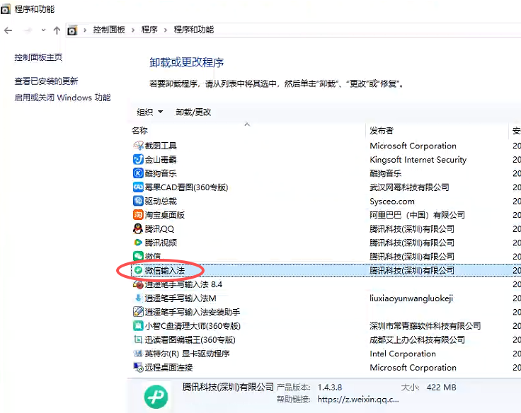Open 控制面板主页 link
Viewport: 521px width, 413px height.
point(38,57)
